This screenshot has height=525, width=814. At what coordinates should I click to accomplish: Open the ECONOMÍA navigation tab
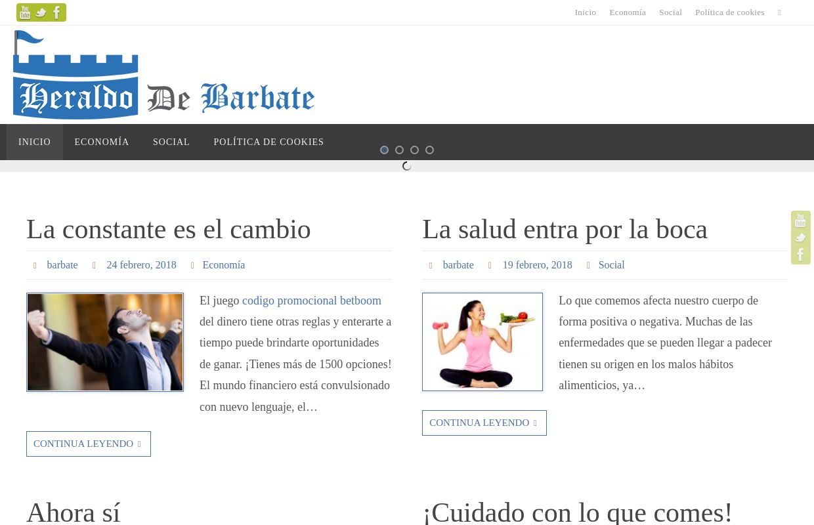coord(102,142)
